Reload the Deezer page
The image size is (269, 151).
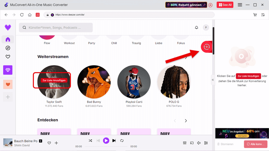(x=22, y=15)
